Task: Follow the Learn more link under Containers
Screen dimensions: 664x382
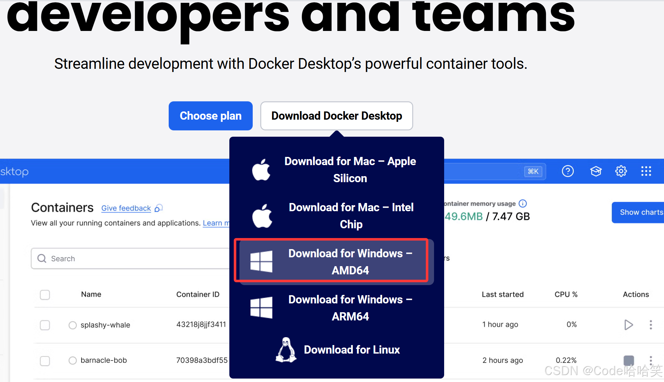Action: coord(216,223)
